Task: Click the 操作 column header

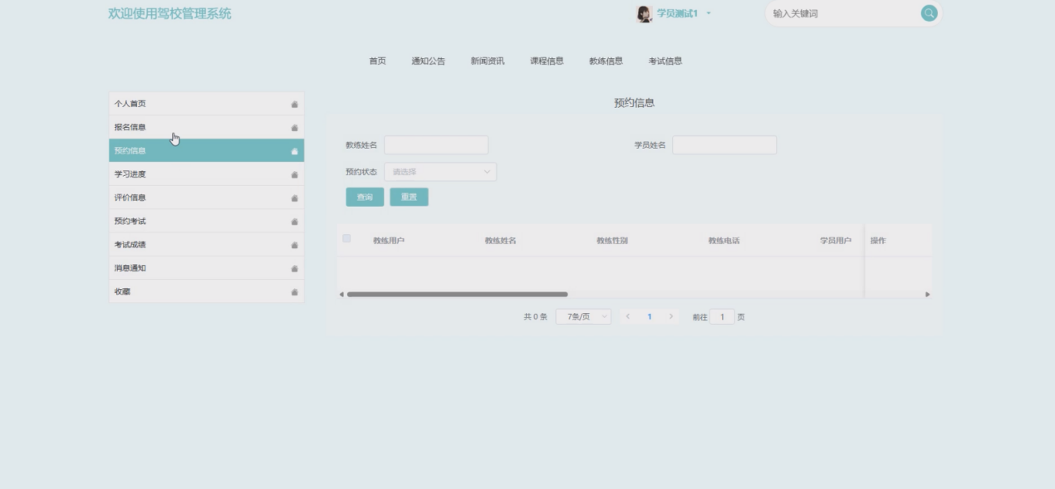Action: coord(878,241)
